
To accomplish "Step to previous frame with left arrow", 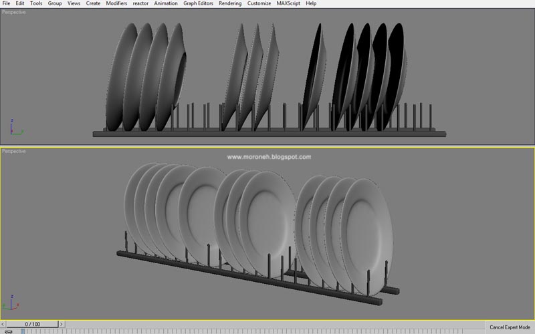I will [x=3, y=324].
